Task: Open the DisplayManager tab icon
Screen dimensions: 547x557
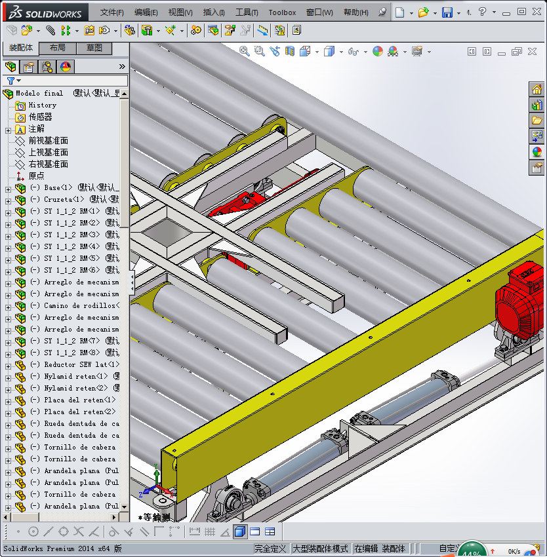Action: 65,67
